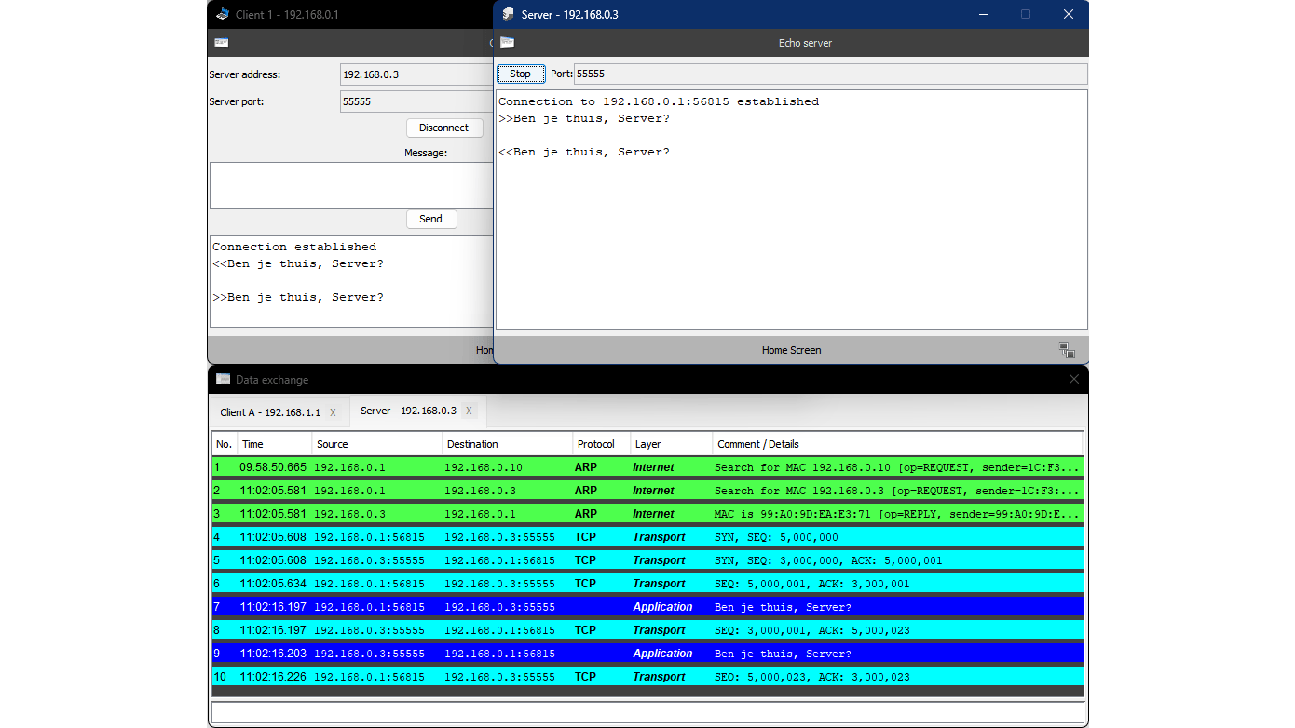Screen dimensions: 1295x728
Task: Click 'Connection to 192.168.0.1:56815 established' in Server log
Action: (659, 101)
